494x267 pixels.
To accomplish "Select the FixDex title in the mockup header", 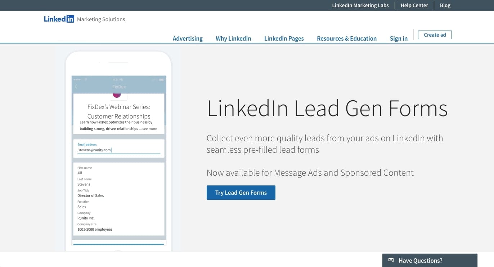I will [118, 86].
